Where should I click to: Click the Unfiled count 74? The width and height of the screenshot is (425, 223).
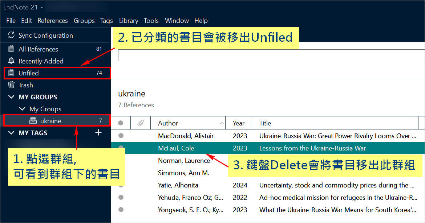99,73
